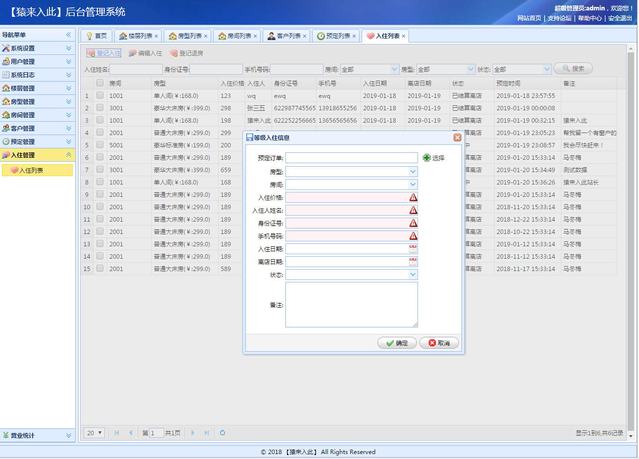Go to the previous page icon
This screenshot has height=459, width=639.
click(131, 433)
